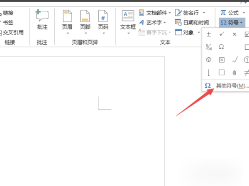This screenshot has width=249, height=186.
Task: Expand the 公式 dropdown arrow
Action: click(244, 13)
